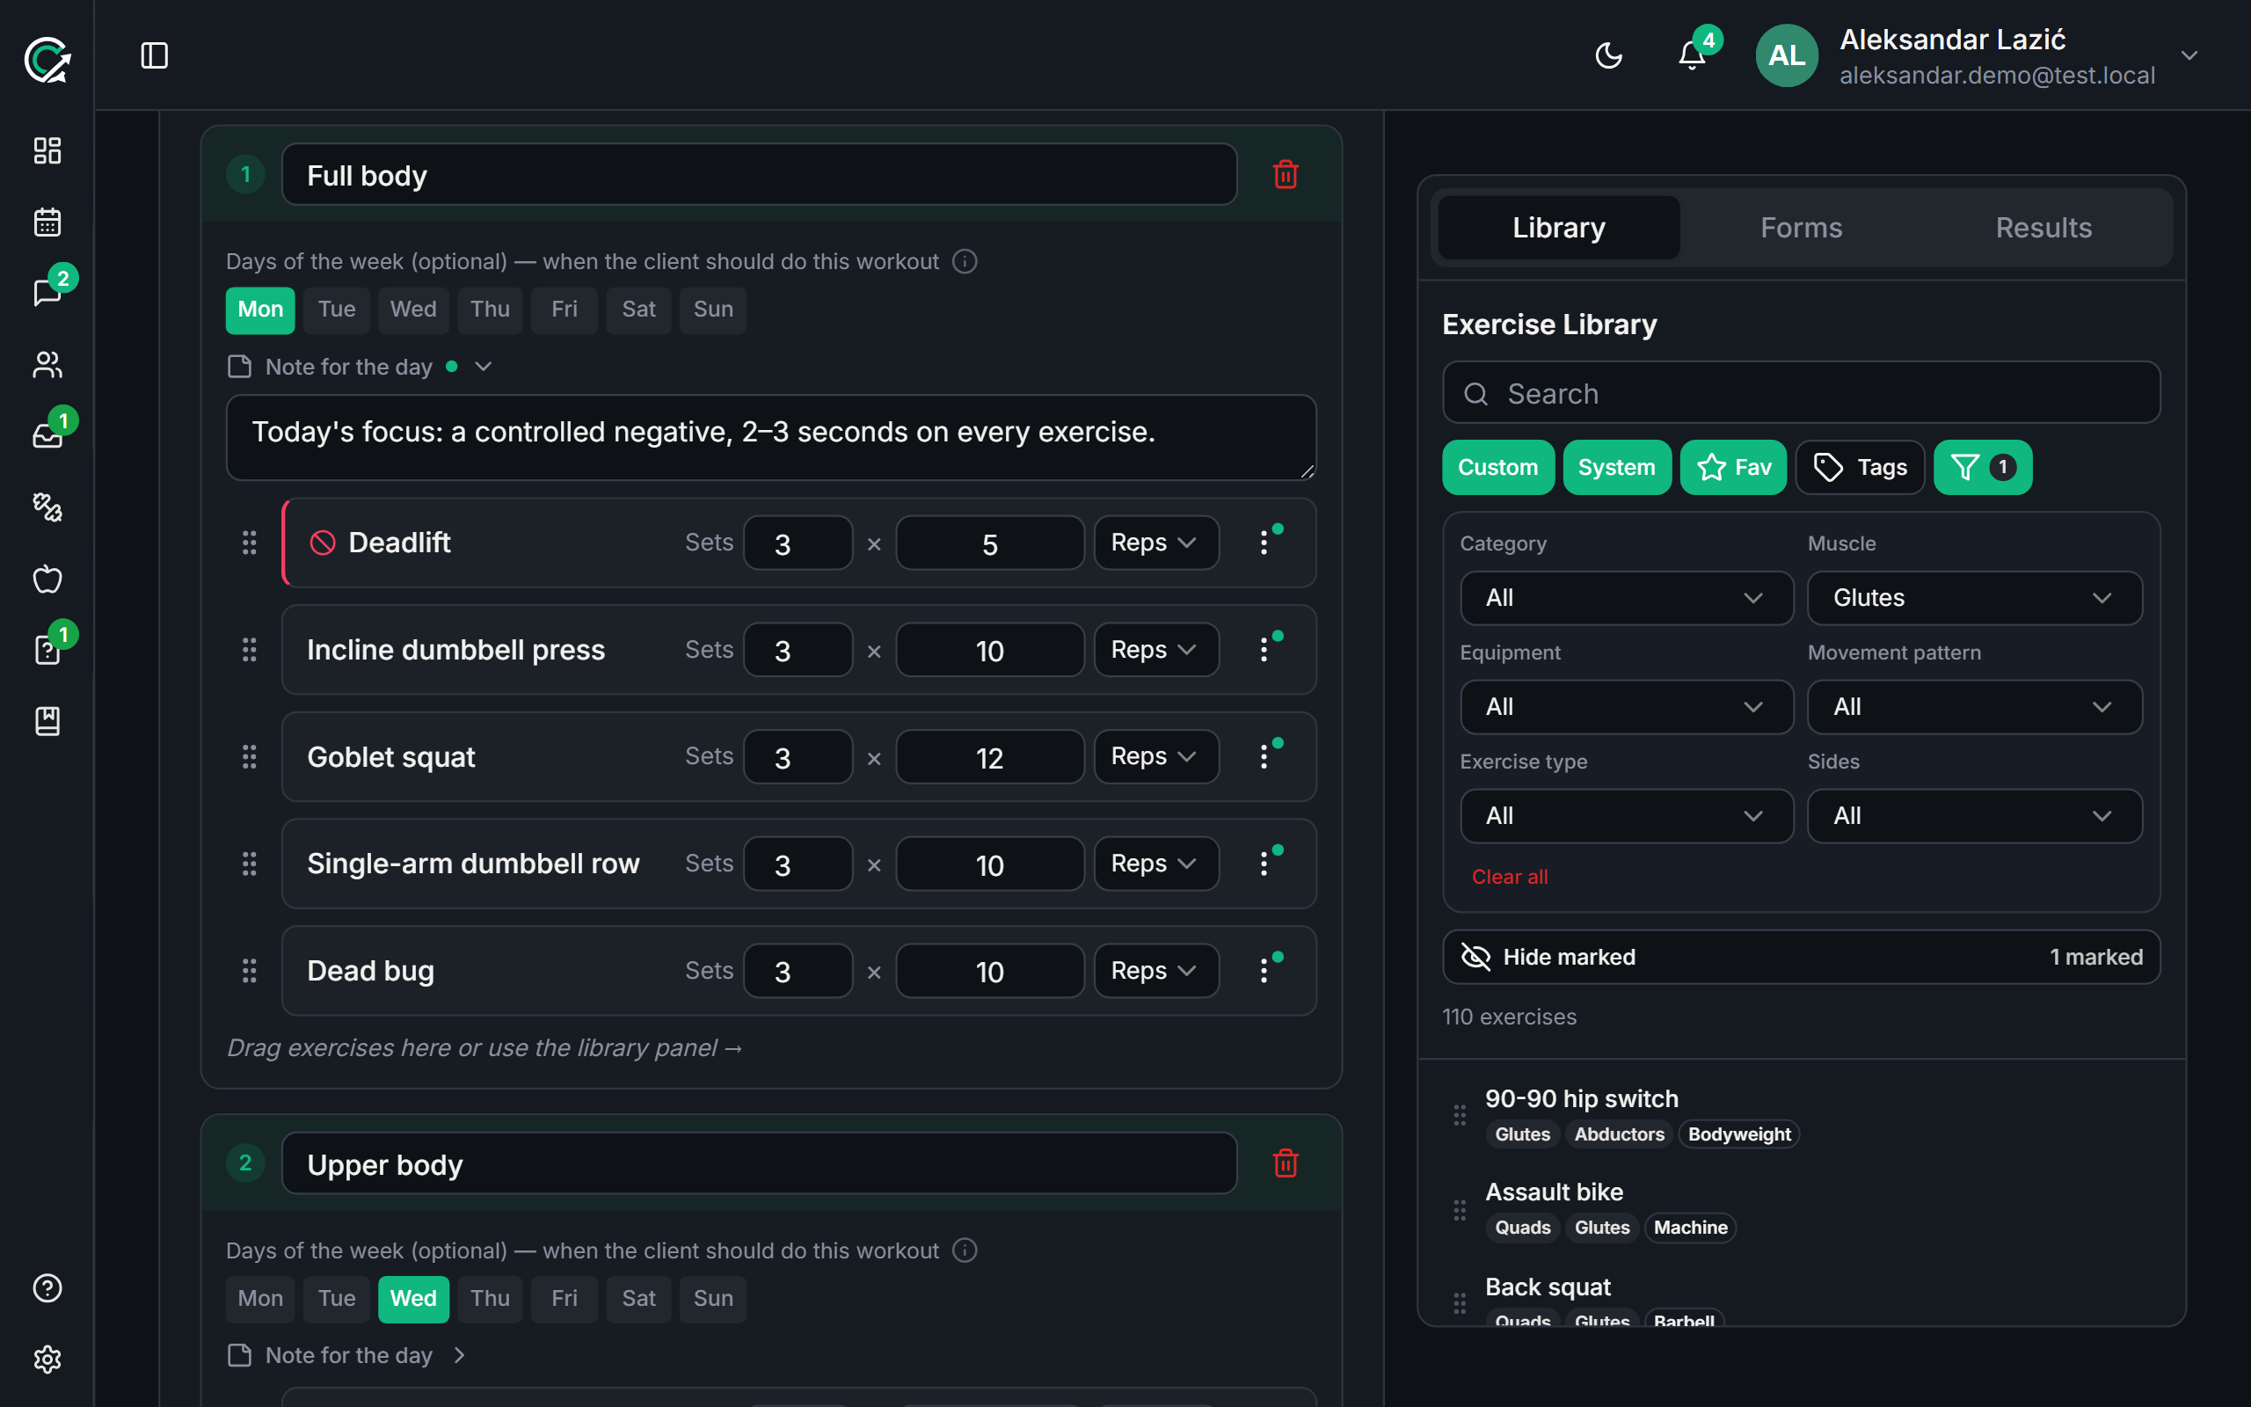The width and height of the screenshot is (2251, 1407).
Task: Click Clear all filters
Action: click(1510, 877)
